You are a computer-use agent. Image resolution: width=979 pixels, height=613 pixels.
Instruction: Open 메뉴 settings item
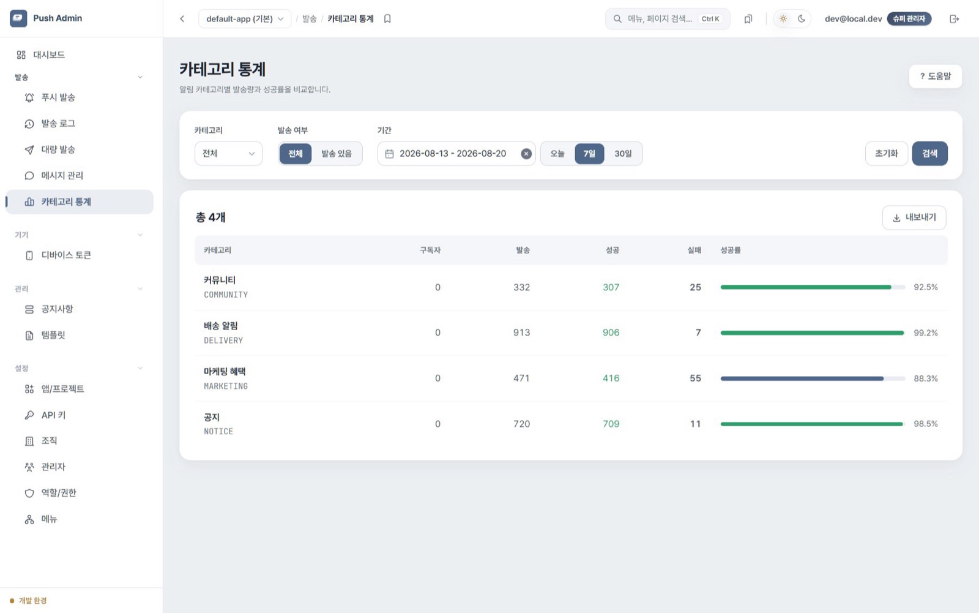[80, 519]
